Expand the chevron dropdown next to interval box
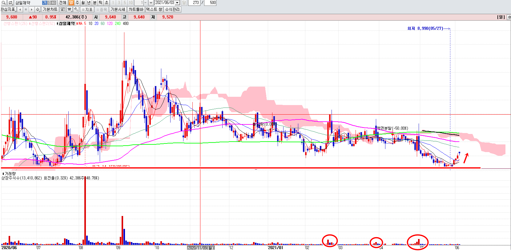The width and height of the screenshot is (511, 251). pos(151,3)
